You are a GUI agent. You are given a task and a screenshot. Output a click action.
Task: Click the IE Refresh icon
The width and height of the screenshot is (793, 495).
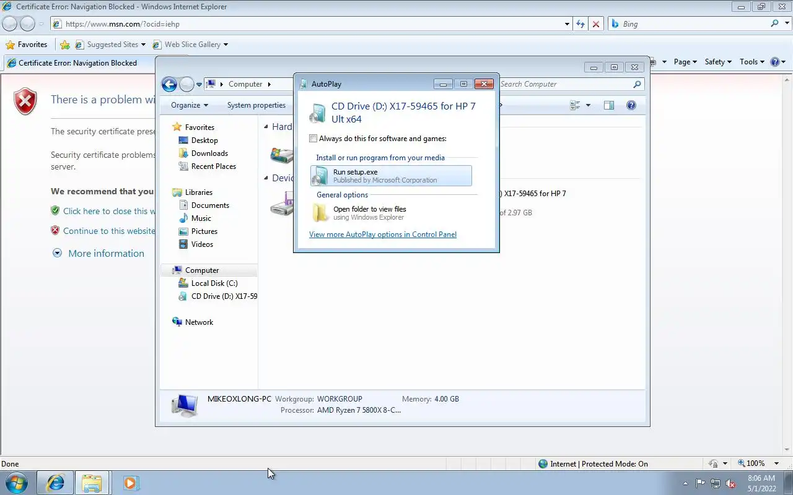click(581, 24)
